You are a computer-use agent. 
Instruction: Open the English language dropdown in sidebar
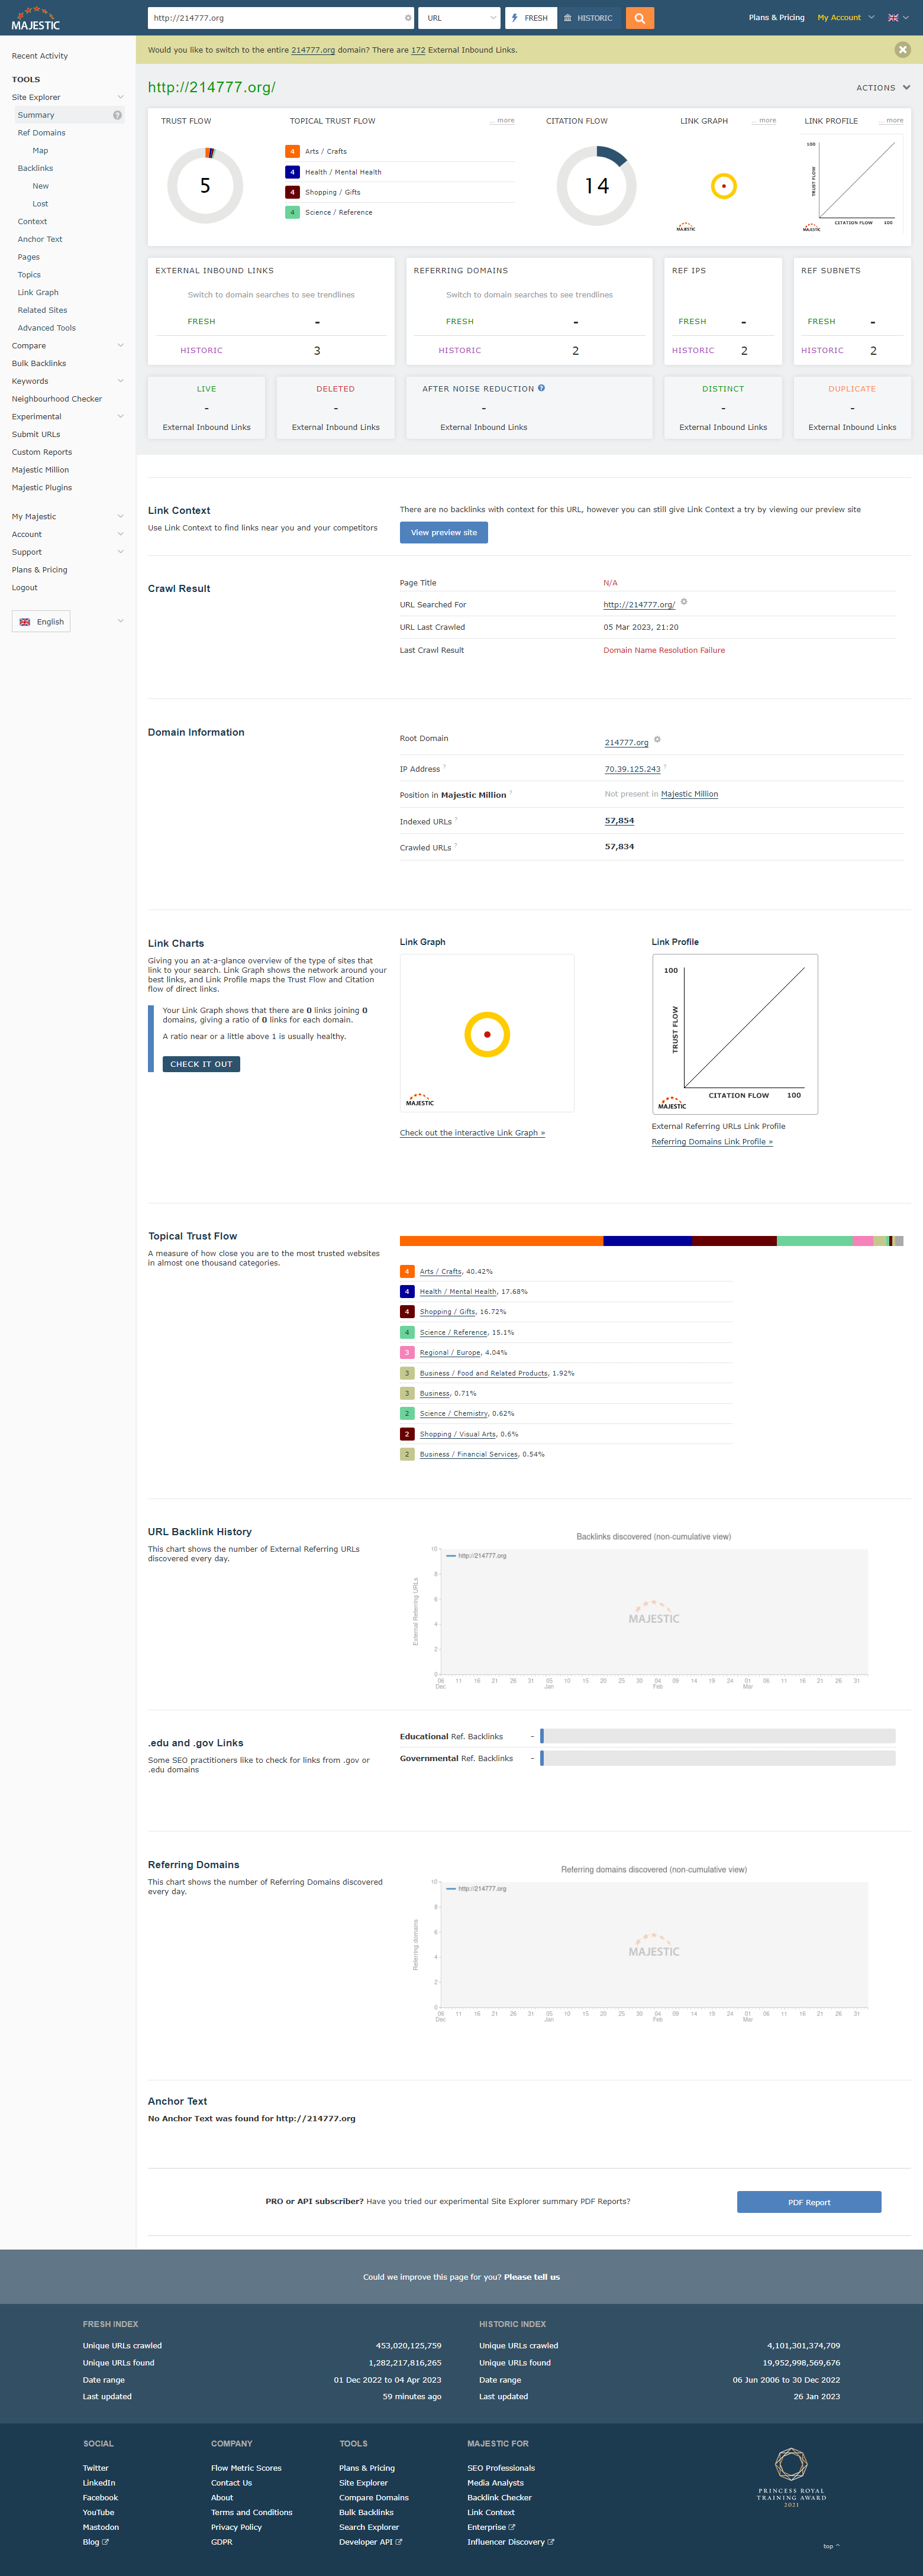point(67,622)
